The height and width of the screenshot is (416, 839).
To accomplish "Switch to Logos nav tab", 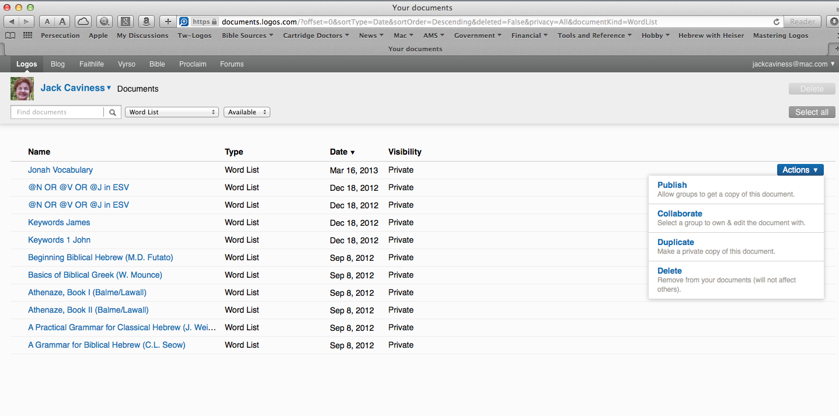I will [x=27, y=64].
